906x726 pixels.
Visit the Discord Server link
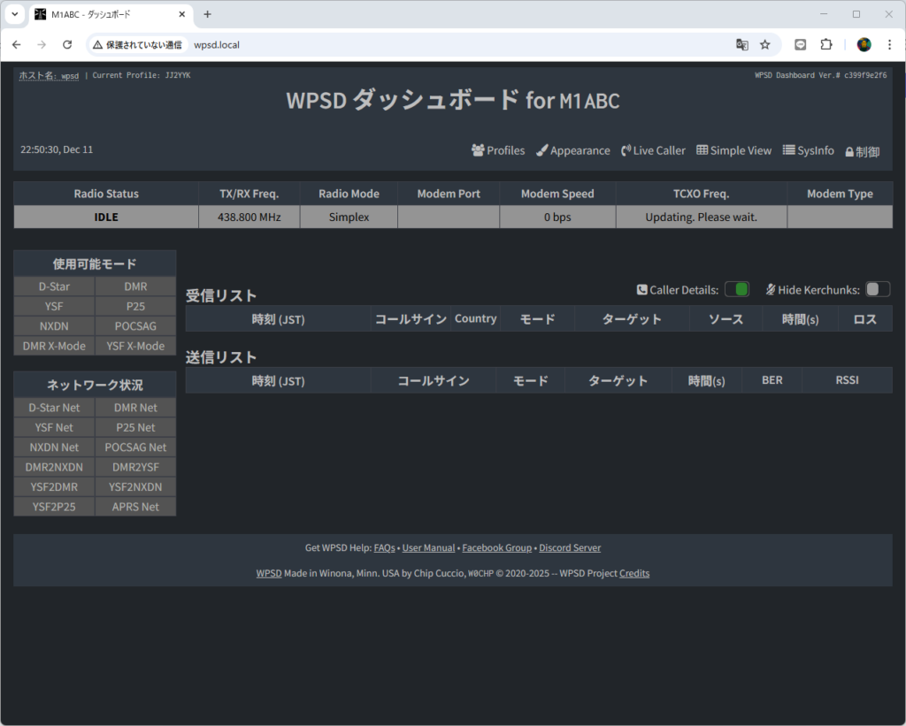tap(570, 548)
